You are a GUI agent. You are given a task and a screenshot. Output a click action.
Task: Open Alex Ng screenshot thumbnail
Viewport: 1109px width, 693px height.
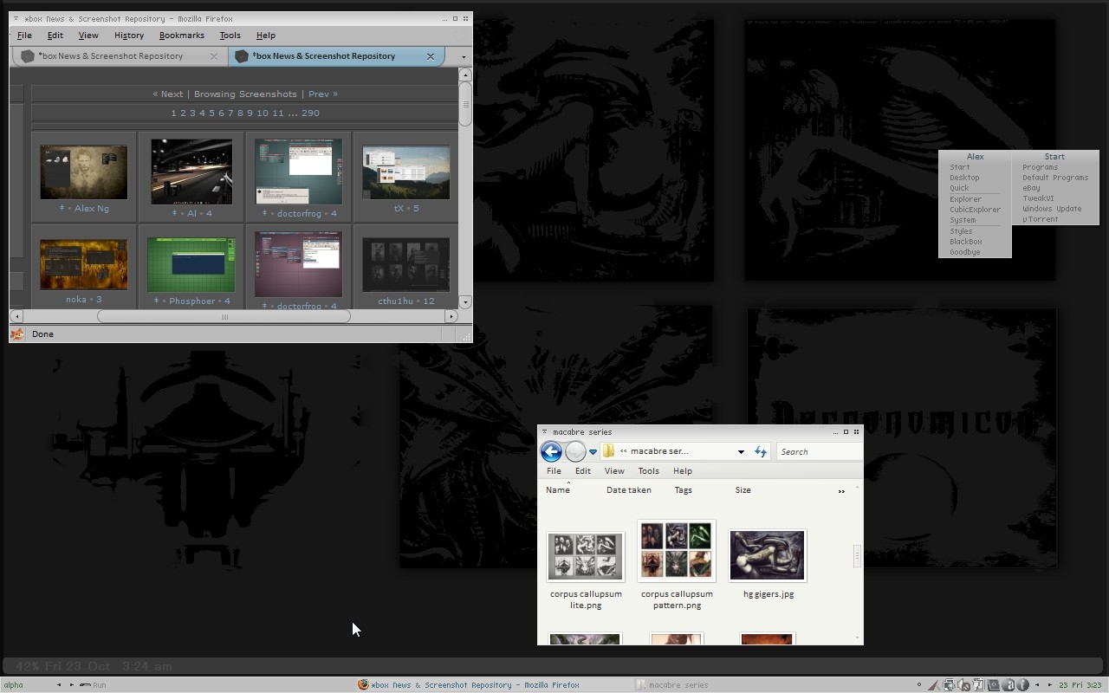pos(84,172)
